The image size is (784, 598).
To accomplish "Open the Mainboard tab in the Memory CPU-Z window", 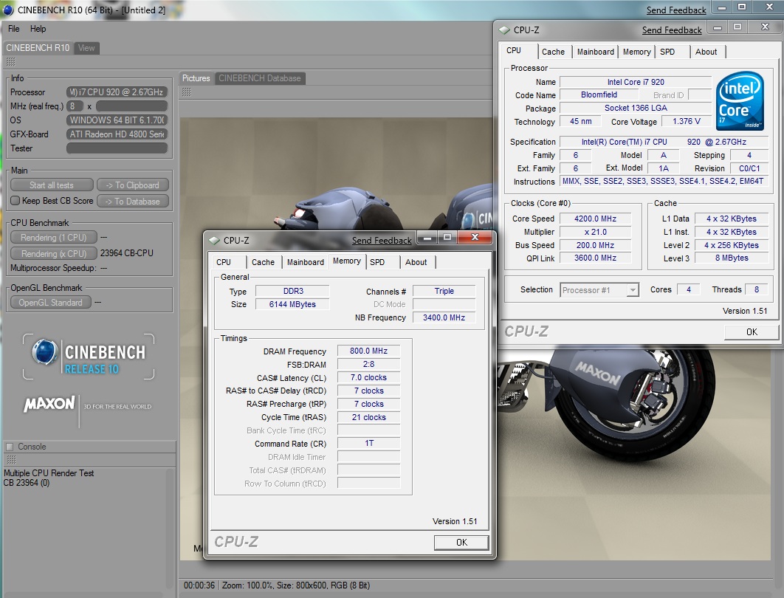I will 306,262.
